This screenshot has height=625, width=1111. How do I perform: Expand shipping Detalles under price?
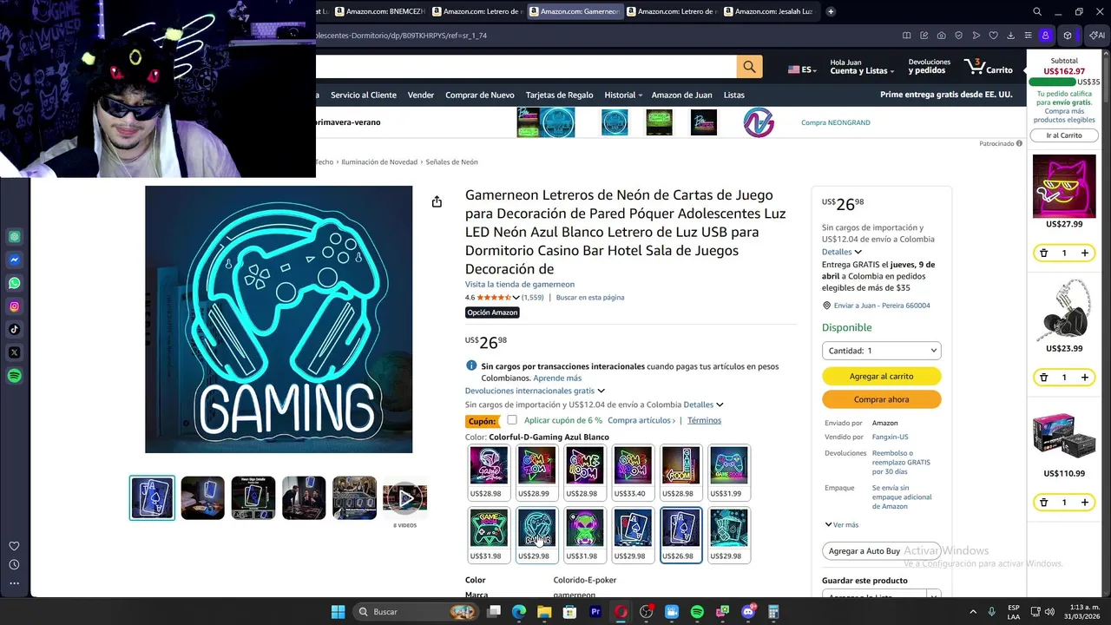tap(703, 405)
